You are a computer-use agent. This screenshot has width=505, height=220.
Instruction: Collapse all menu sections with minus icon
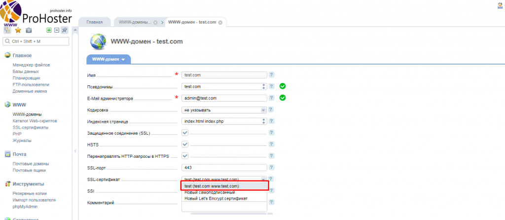click(57, 30)
